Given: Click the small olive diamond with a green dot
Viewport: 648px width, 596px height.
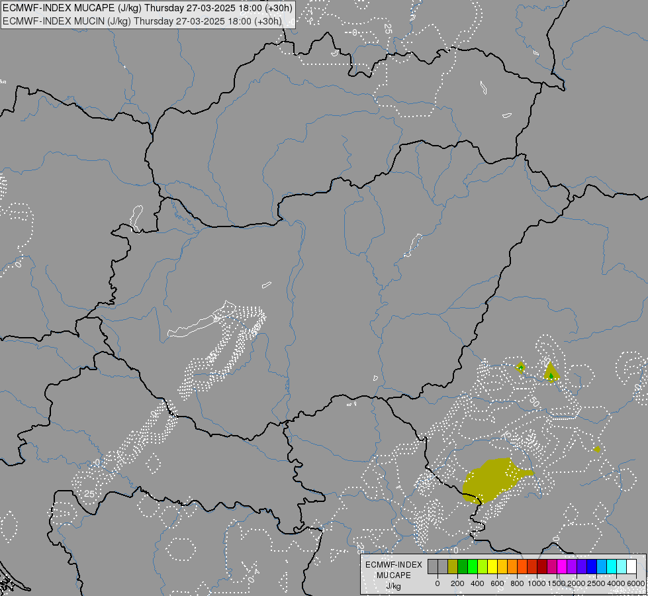Looking at the screenshot, I should coord(521,368).
